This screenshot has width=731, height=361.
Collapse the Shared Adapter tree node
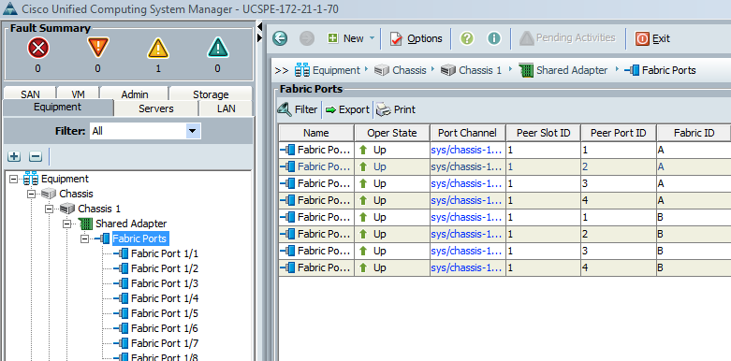click(66, 224)
